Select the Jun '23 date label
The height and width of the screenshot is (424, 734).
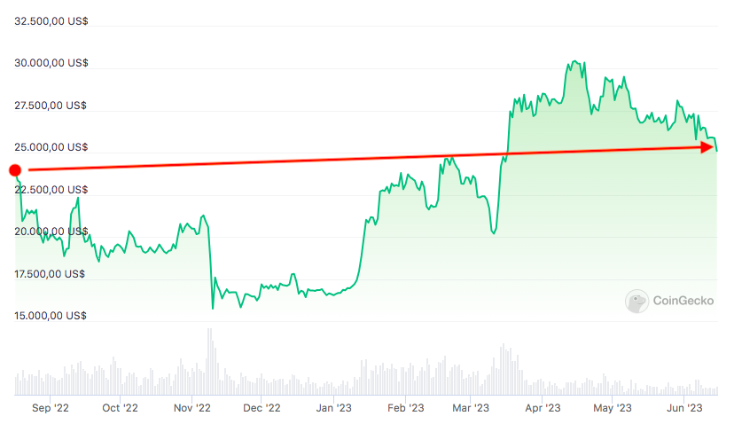[x=683, y=408]
